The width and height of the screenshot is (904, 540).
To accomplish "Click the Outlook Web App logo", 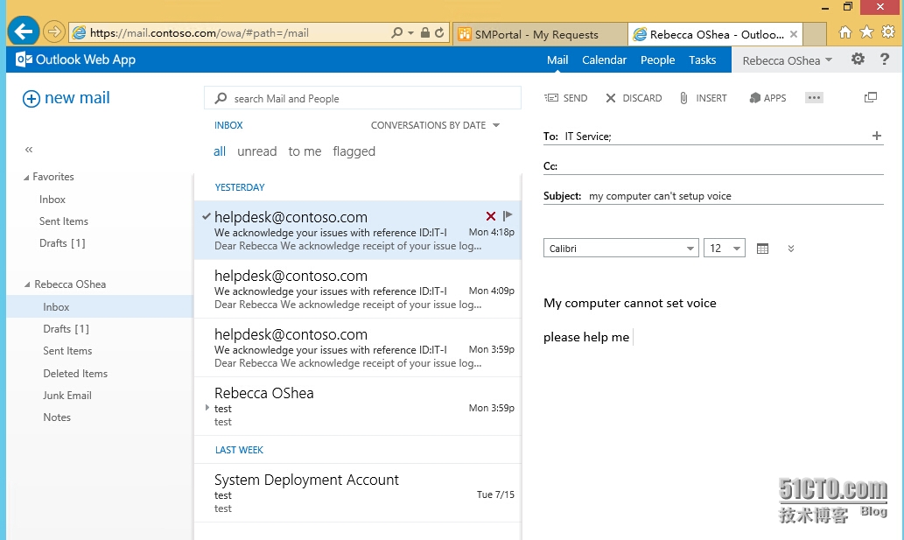I will point(75,60).
